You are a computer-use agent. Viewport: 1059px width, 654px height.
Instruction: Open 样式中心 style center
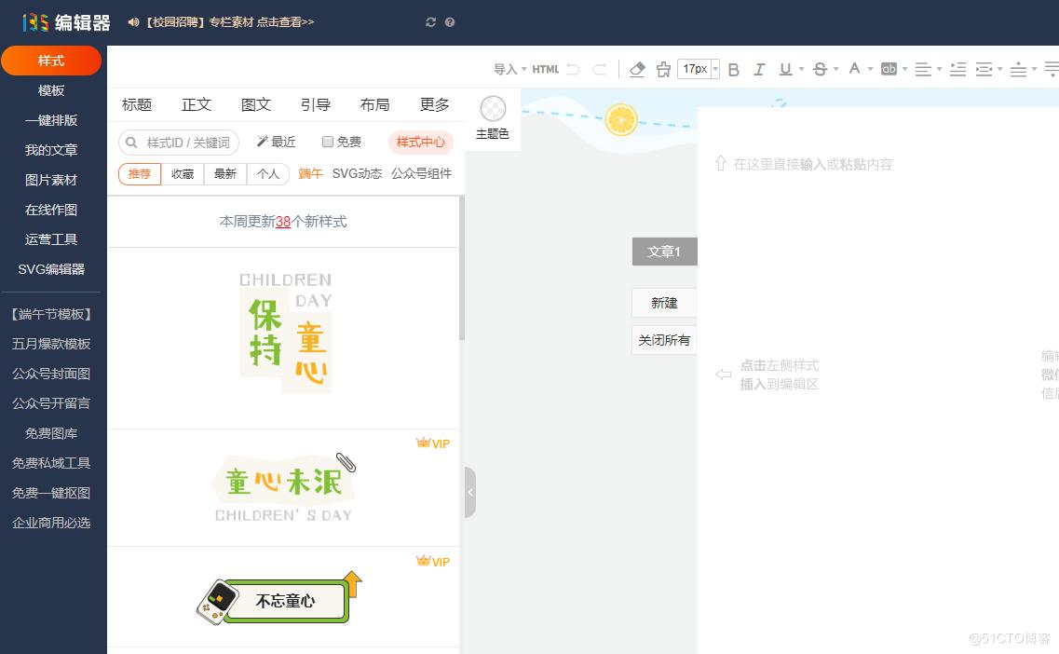419,142
